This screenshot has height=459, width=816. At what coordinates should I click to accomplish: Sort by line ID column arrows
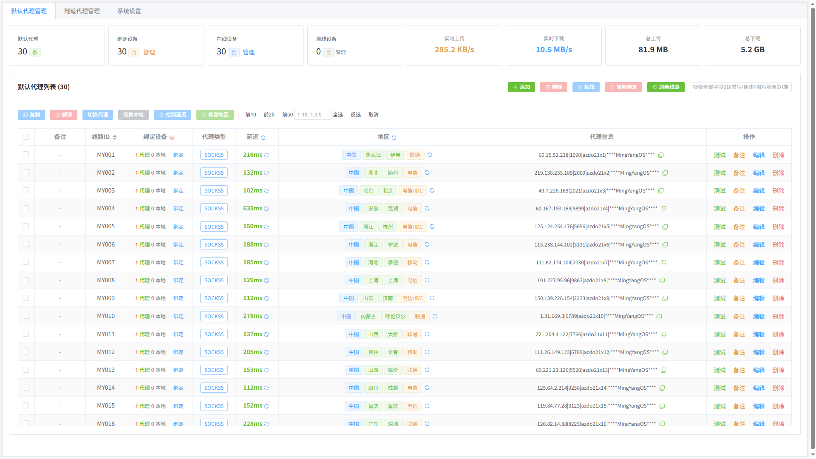115,137
